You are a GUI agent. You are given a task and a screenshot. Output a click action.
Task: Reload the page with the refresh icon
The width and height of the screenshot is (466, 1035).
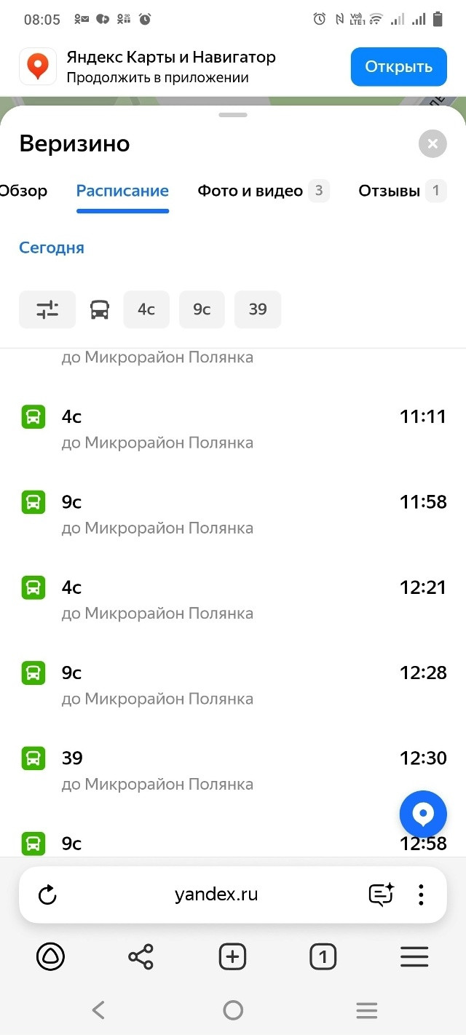(47, 895)
